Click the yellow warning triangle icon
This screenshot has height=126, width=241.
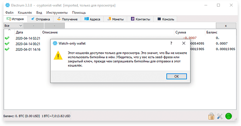pyautogui.click(x=58, y=55)
